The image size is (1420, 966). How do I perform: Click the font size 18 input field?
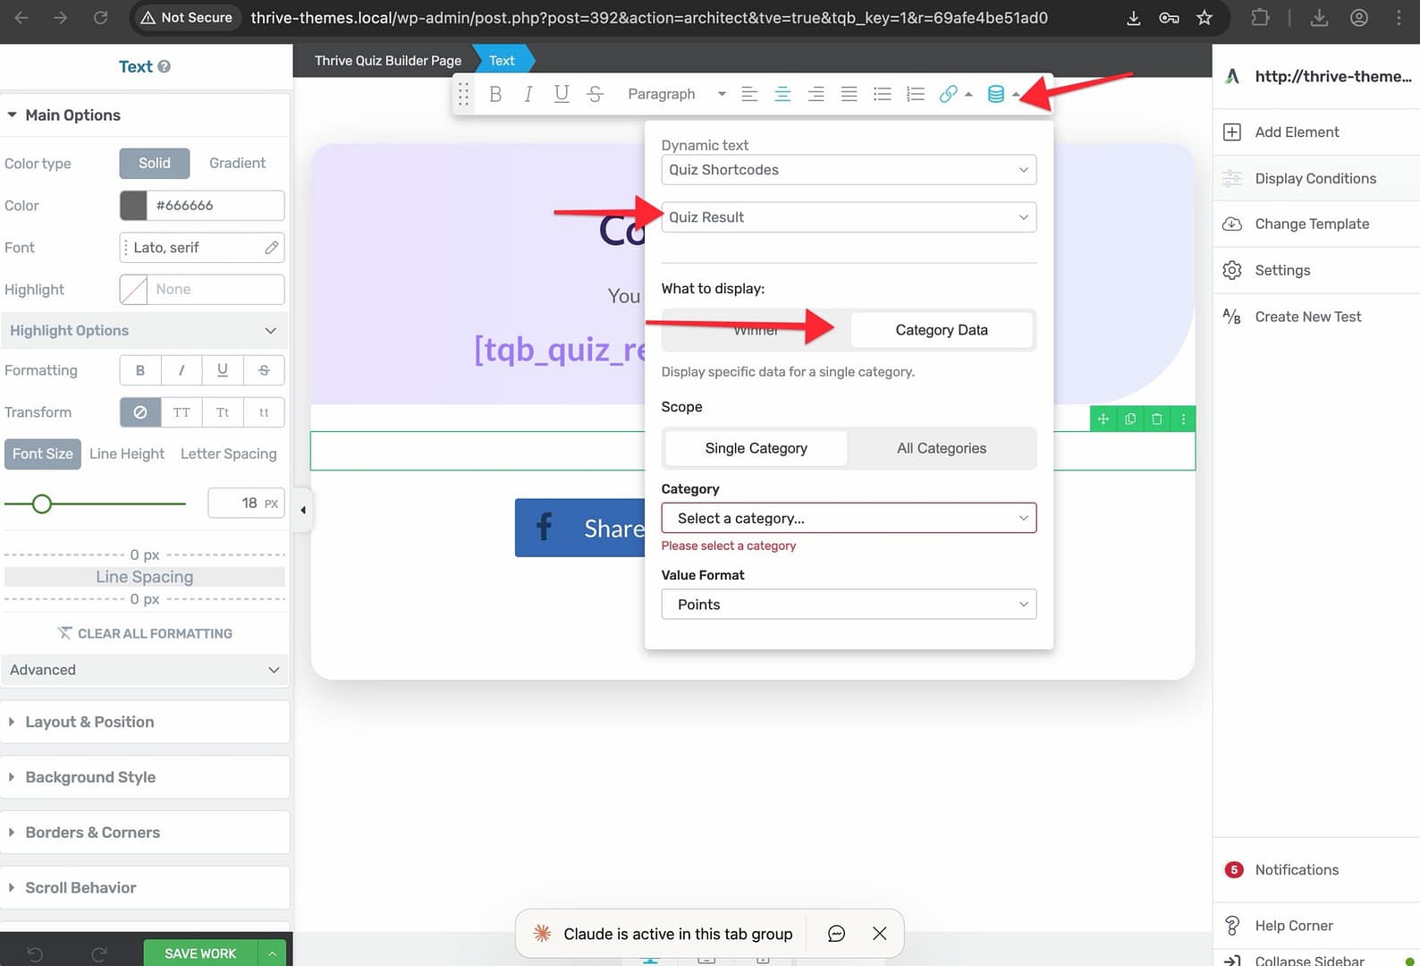coord(234,504)
